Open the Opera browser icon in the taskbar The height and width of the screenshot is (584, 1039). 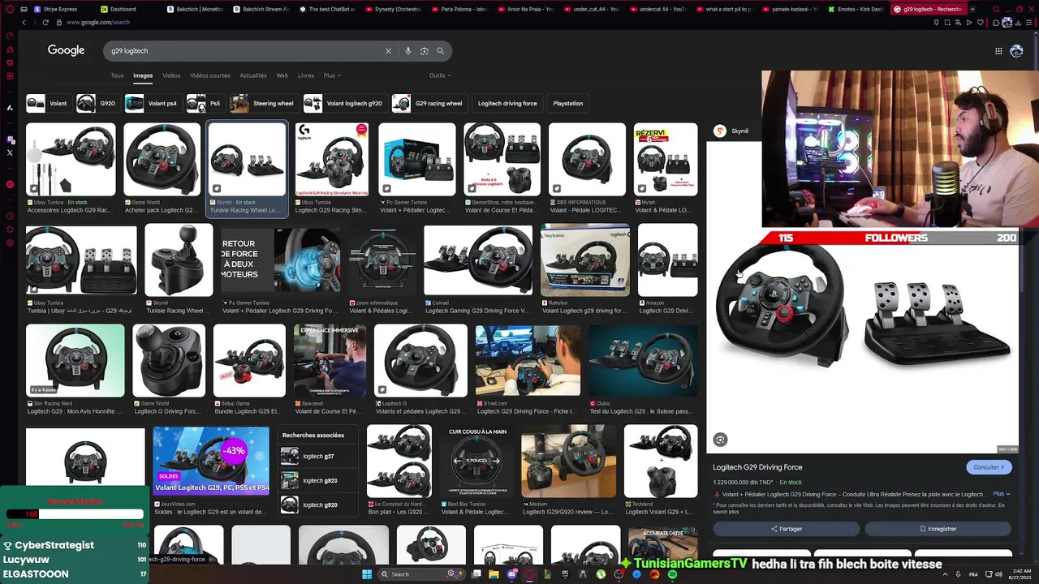tap(529, 574)
